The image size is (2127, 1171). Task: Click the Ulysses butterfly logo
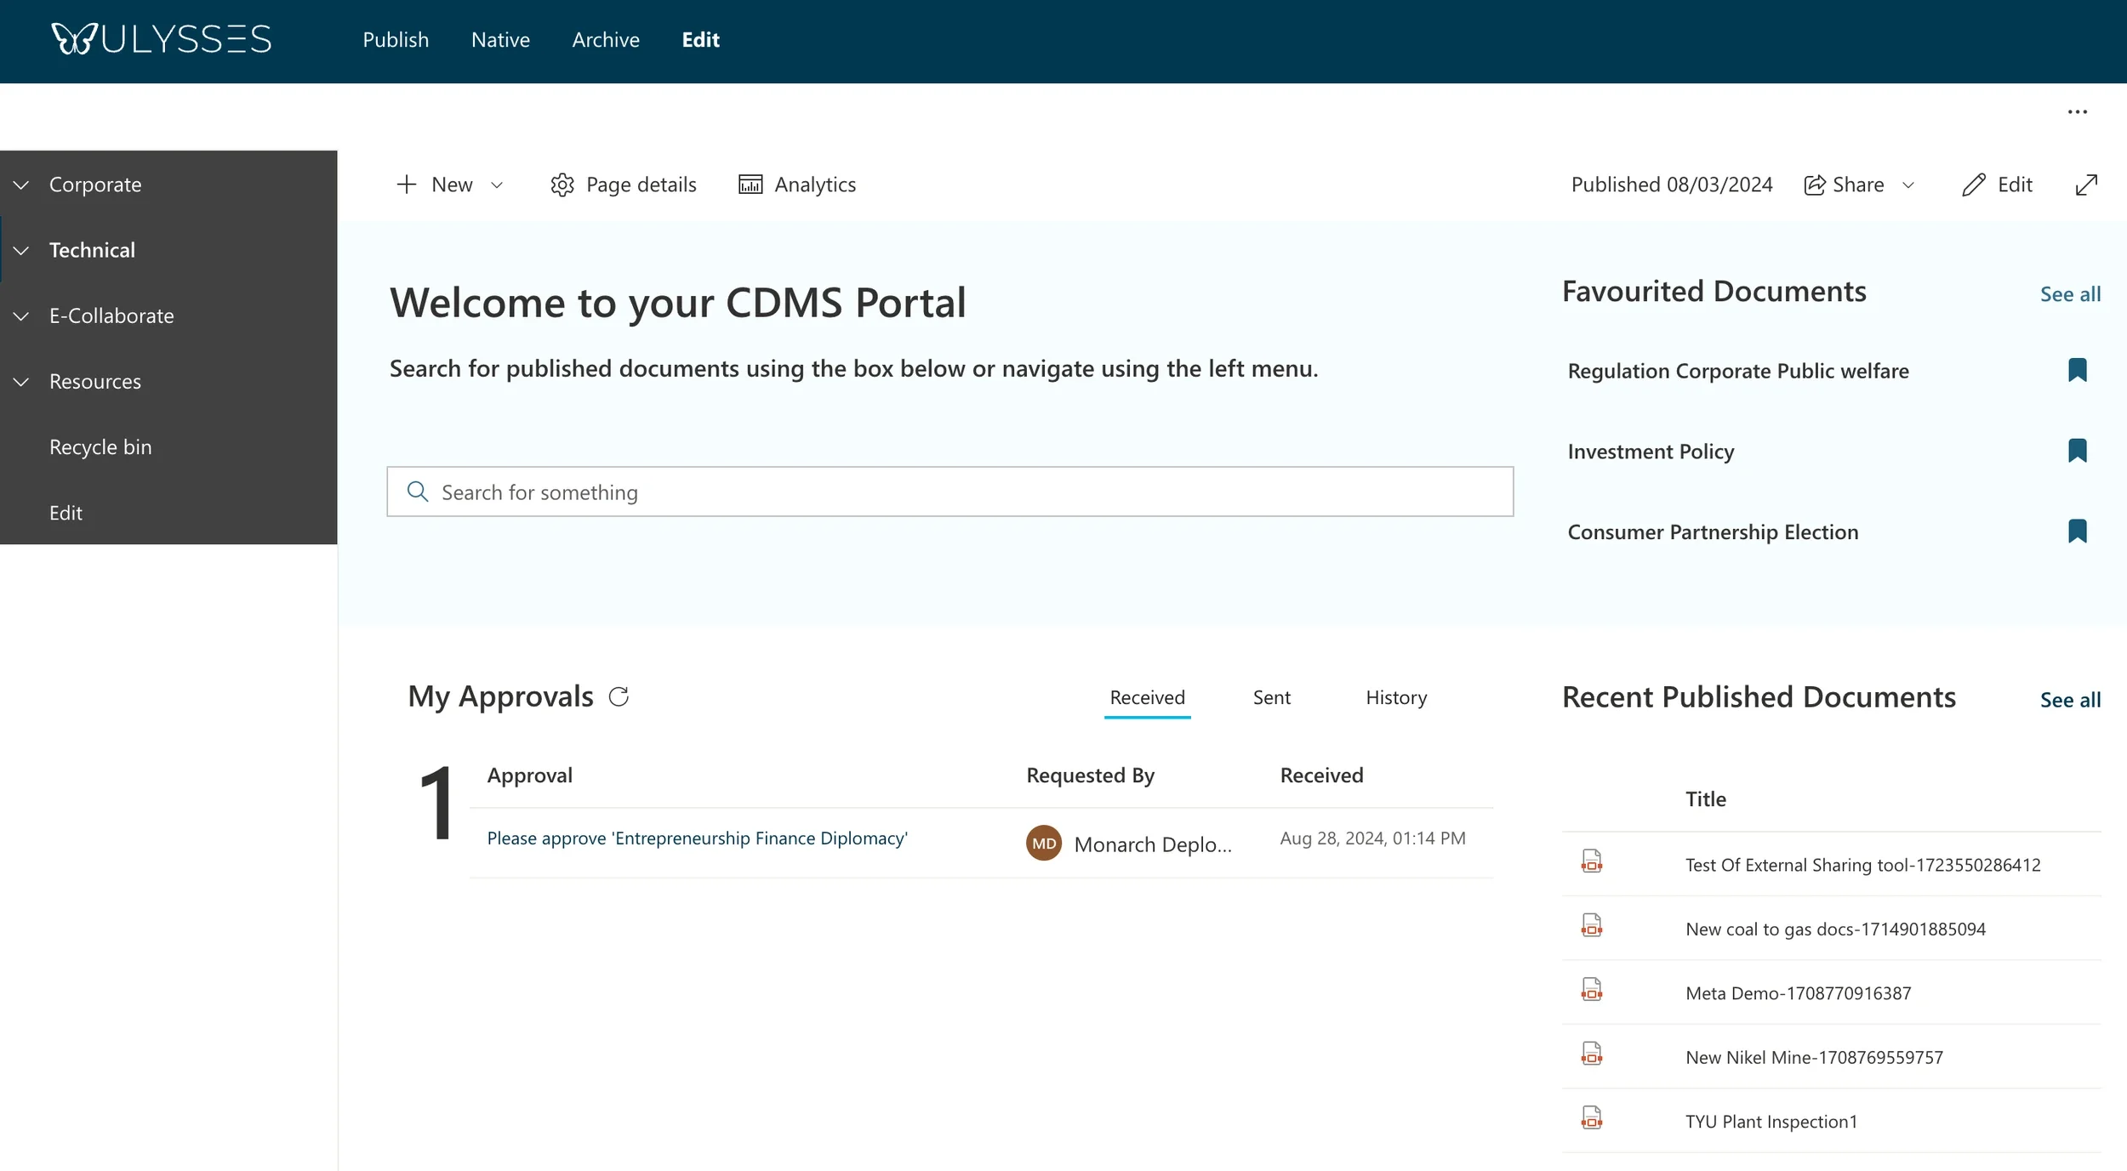click(x=74, y=39)
